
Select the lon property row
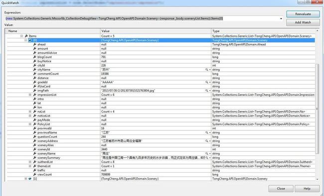click(161, 107)
